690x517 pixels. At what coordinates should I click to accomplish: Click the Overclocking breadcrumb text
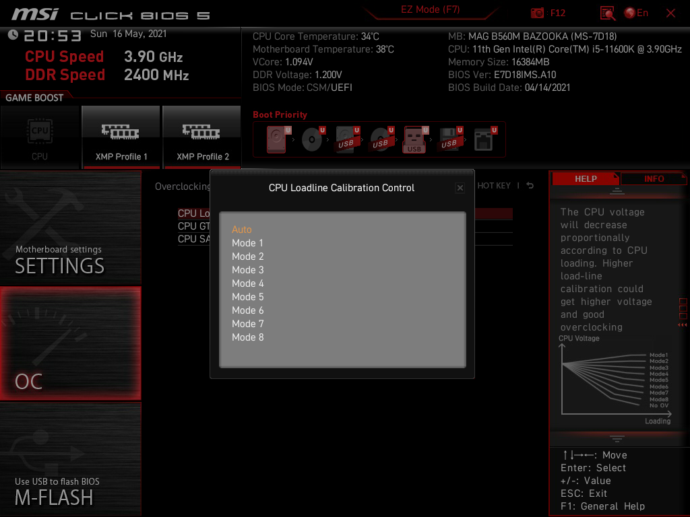(x=182, y=186)
